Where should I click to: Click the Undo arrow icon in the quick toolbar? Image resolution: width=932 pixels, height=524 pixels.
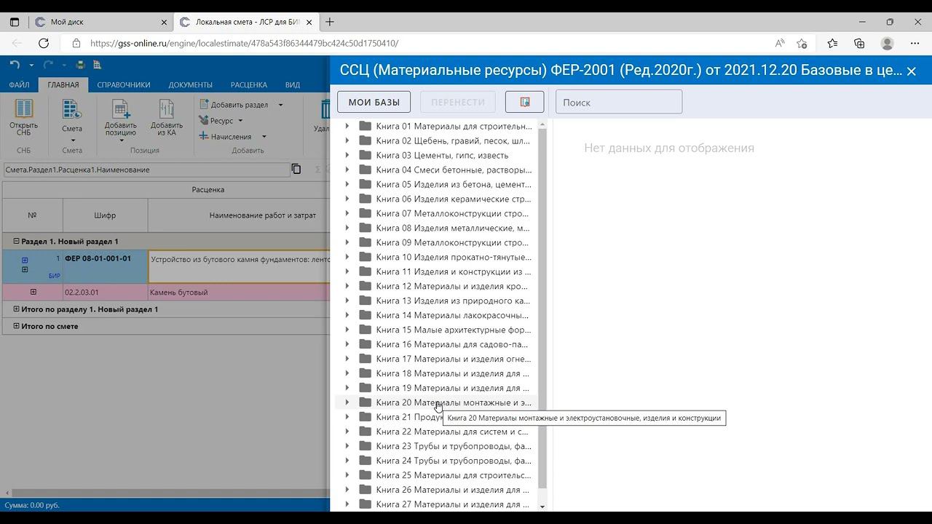point(15,65)
